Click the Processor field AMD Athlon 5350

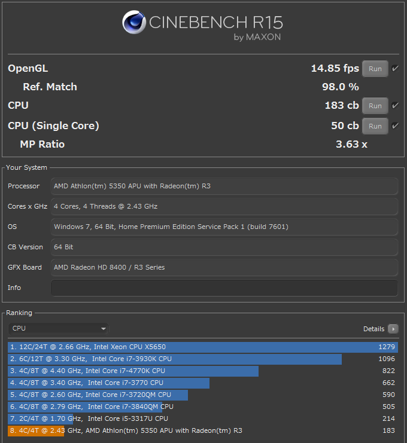224,186
